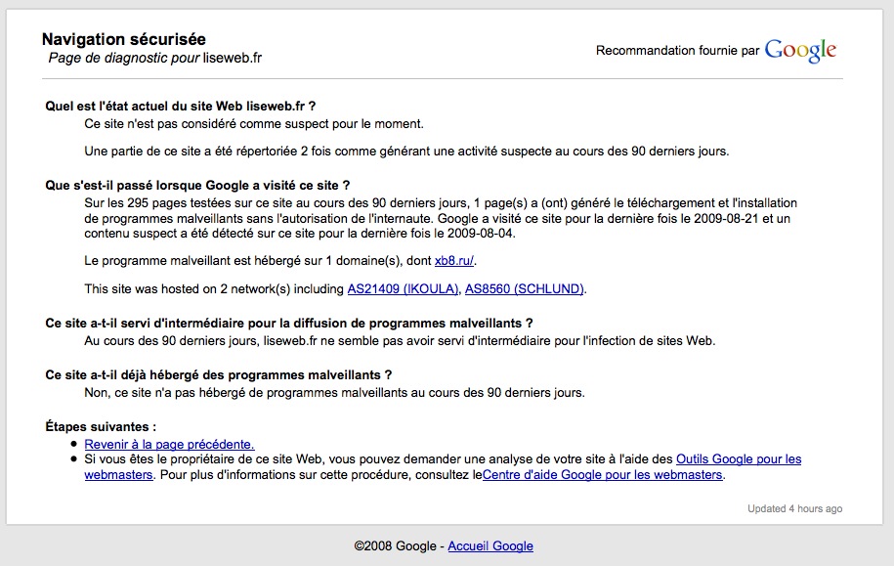Click the bullet before 'Revenir à la page précédente'
The height and width of the screenshot is (566, 894).
pyautogui.click(x=74, y=444)
